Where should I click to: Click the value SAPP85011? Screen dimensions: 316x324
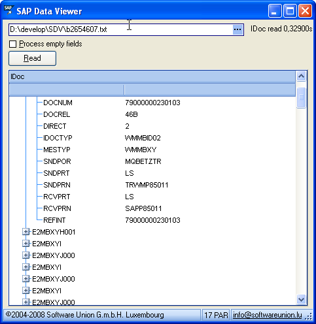(143, 208)
